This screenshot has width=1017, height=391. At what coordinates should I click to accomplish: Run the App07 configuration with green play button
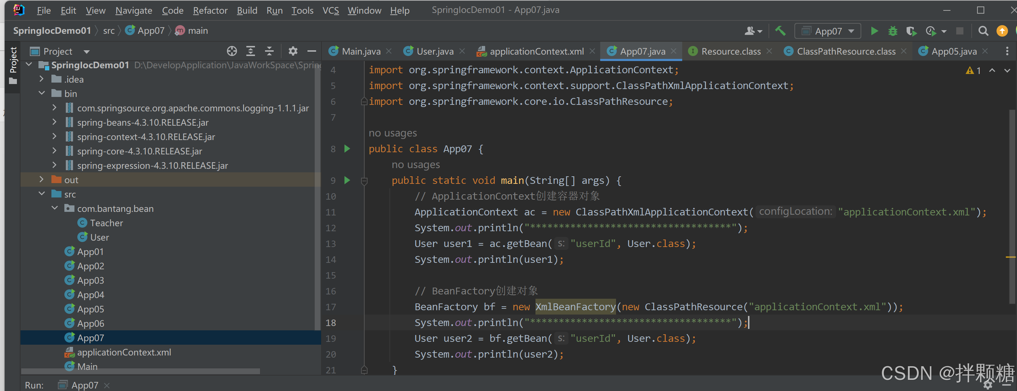(x=874, y=31)
